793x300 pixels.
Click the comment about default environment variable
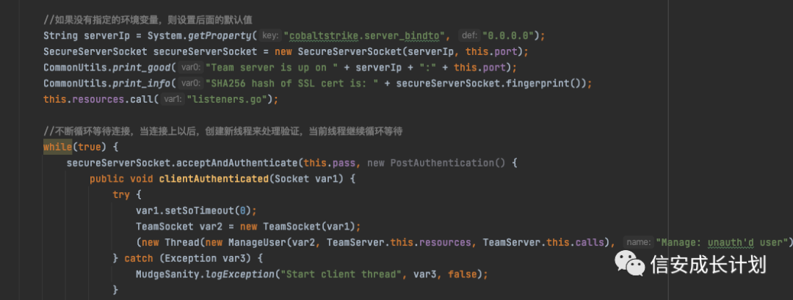tap(148, 20)
